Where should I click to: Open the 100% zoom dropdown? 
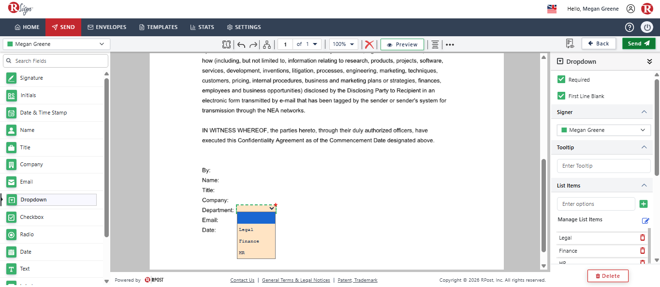(x=344, y=44)
